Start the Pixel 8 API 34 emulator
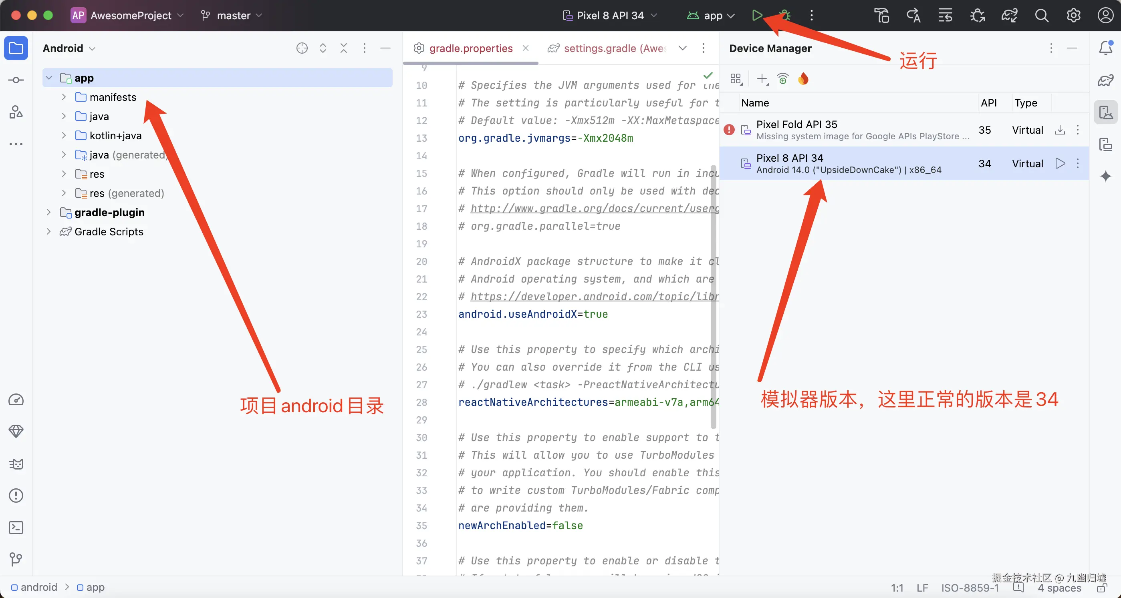 1060,164
